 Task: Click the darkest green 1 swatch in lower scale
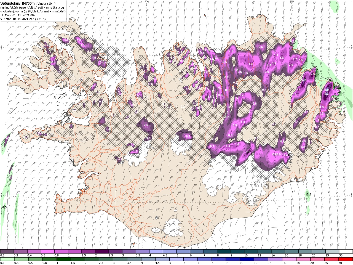[x=63, y=259]
